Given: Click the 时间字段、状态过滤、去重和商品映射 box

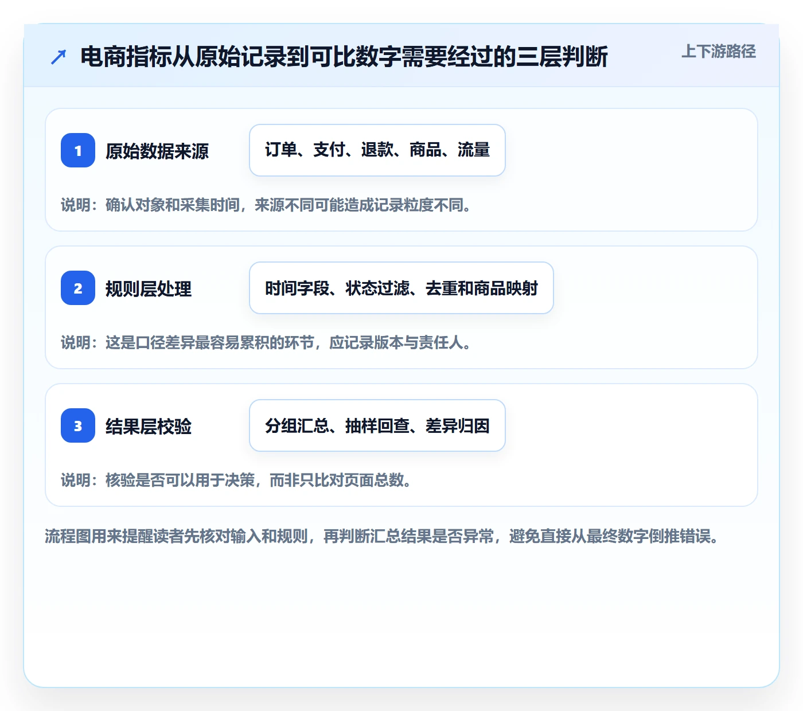Looking at the screenshot, I should (402, 288).
